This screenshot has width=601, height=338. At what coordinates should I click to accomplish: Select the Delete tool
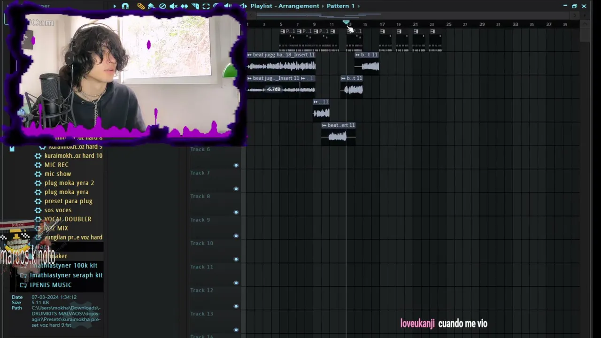[162, 6]
